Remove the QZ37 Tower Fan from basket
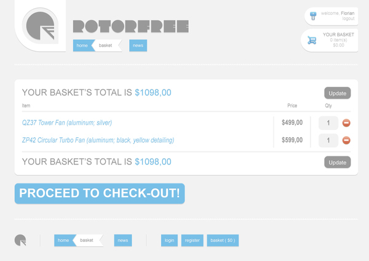Viewport: 369px width, 261px height. coord(346,122)
